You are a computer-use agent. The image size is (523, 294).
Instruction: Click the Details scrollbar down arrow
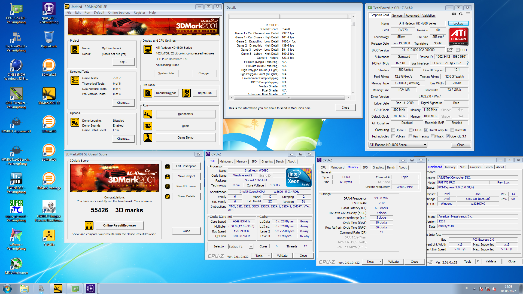[353, 93]
